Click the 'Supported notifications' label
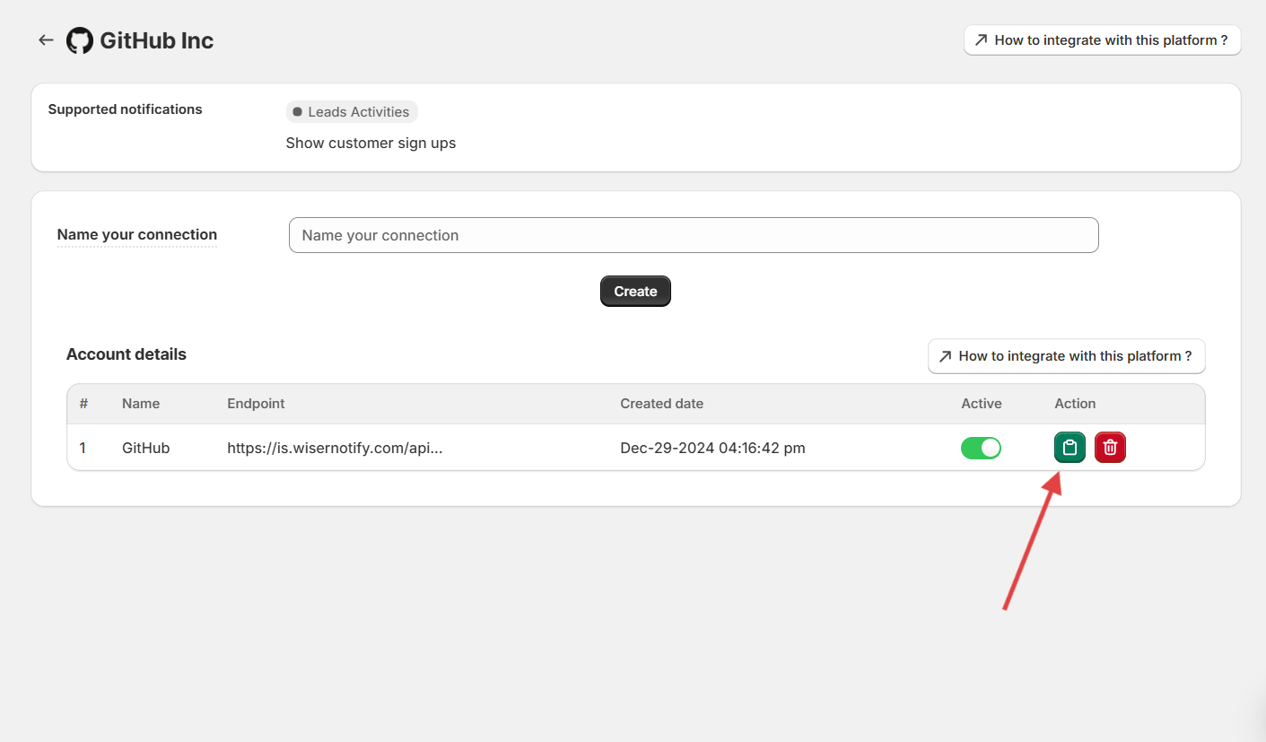Viewport: 1266px width, 742px height. click(125, 109)
